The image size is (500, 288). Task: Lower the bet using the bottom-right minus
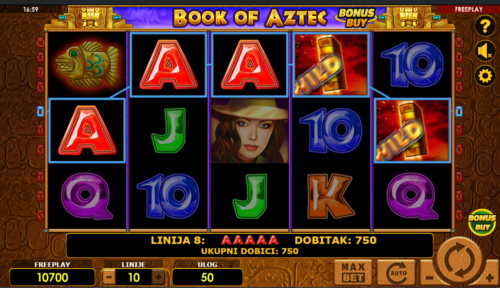429,277
